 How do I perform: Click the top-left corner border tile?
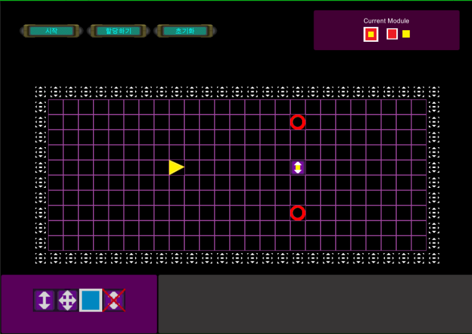point(41,92)
